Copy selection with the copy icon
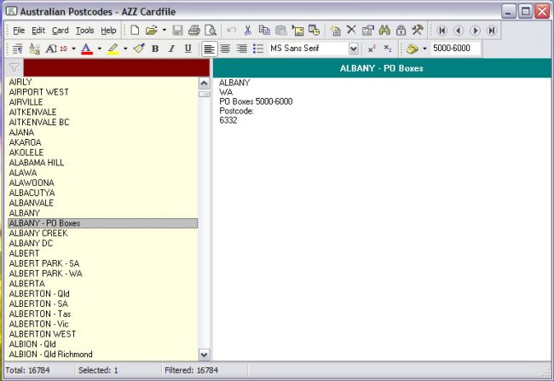The height and width of the screenshot is (381, 554). pos(264,31)
